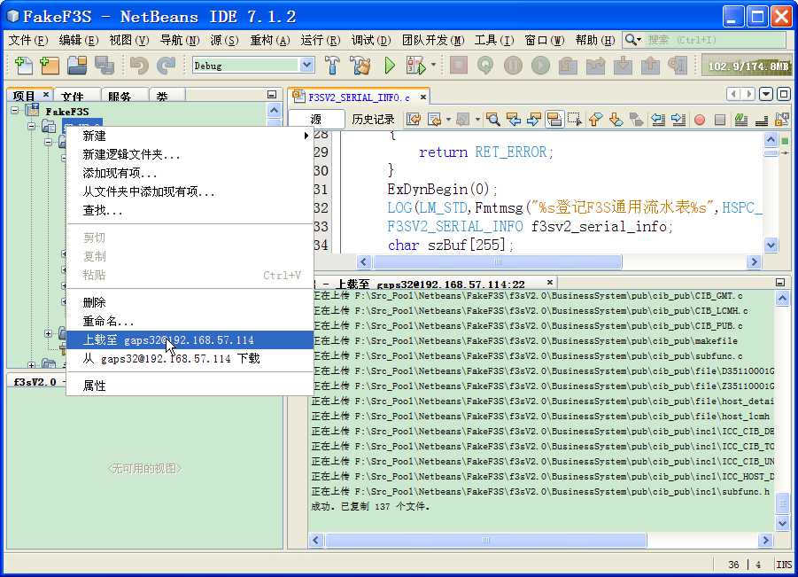The image size is (798, 577).
Task: Open the dropdown arrow beside the Forward icon
Action: pos(477,120)
